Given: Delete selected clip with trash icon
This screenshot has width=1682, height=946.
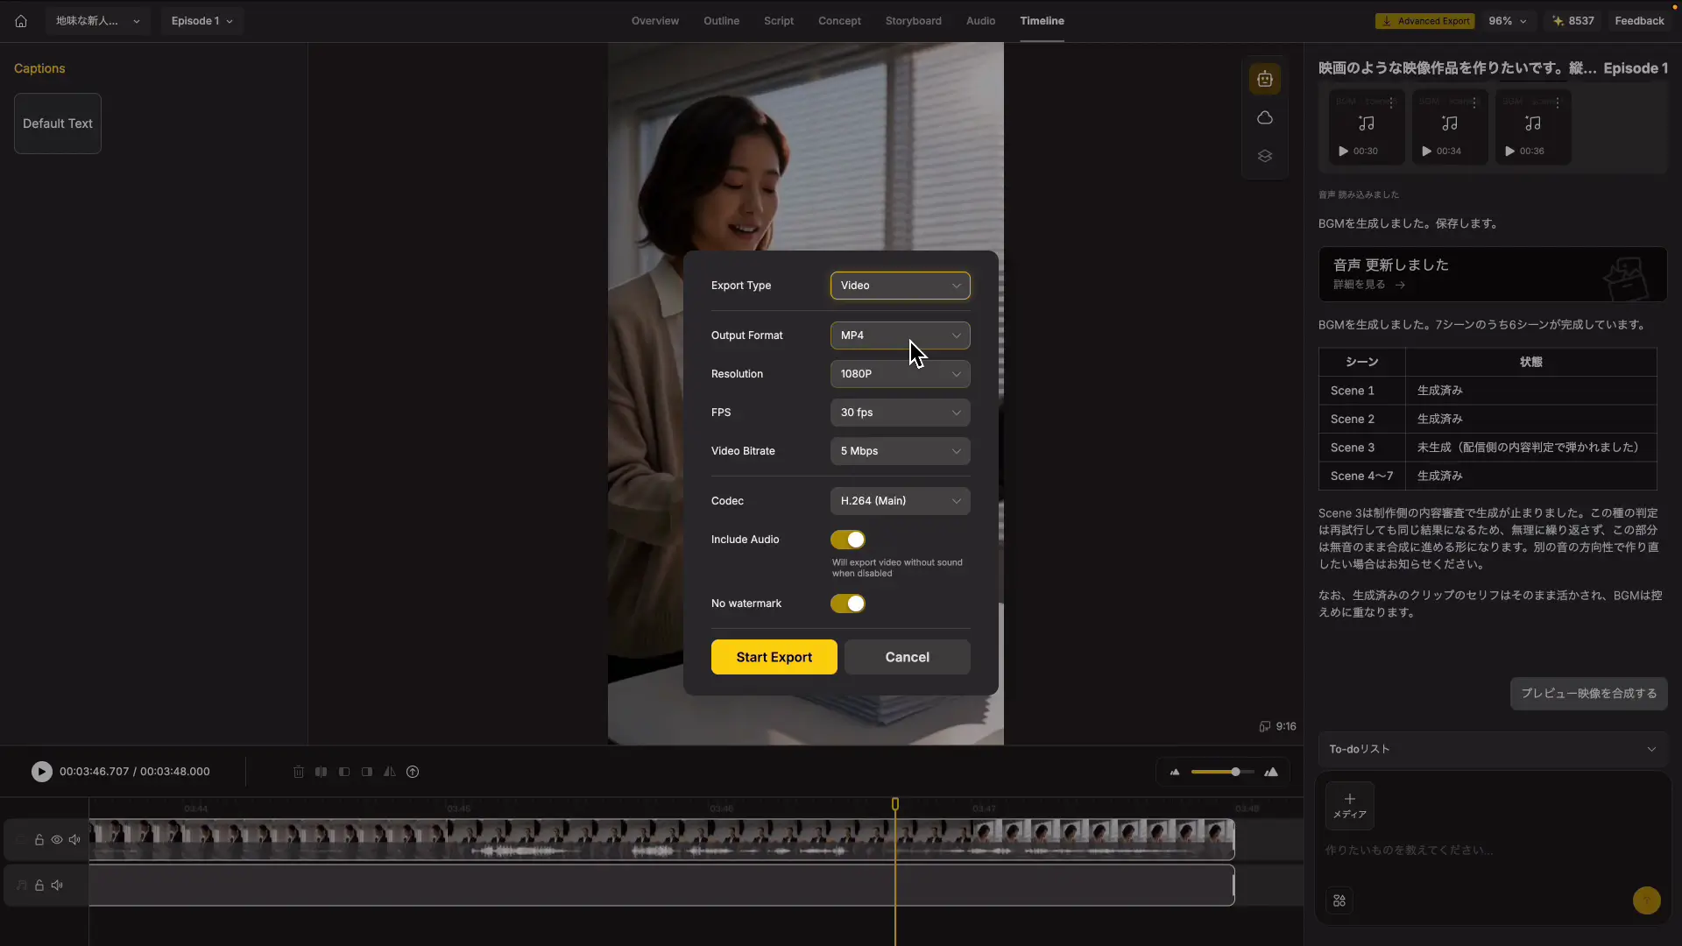Looking at the screenshot, I should pos(299,772).
